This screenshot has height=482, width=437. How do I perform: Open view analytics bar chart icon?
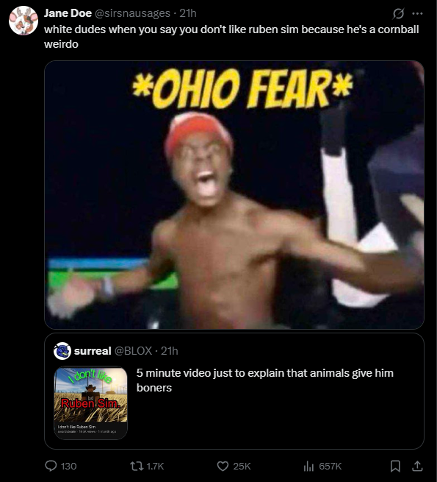pos(308,467)
